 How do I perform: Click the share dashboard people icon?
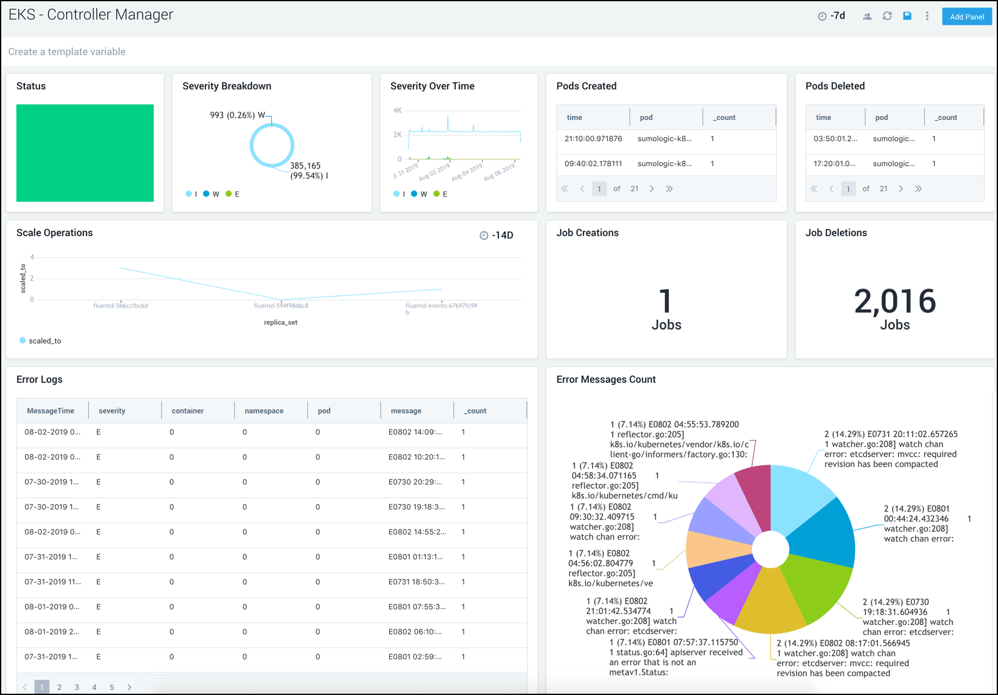click(x=867, y=16)
